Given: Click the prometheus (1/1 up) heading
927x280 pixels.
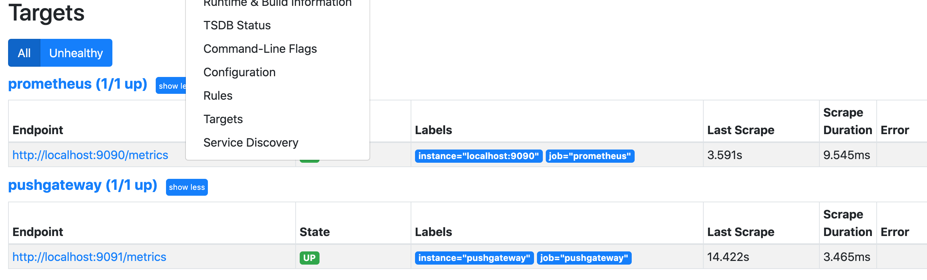Looking at the screenshot, I should click(x=77, y=84).
